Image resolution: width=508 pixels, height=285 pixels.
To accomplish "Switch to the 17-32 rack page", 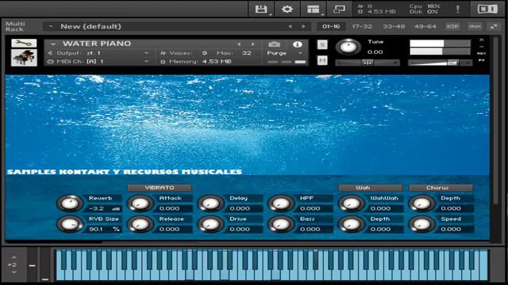I will [x=362, y=26].
